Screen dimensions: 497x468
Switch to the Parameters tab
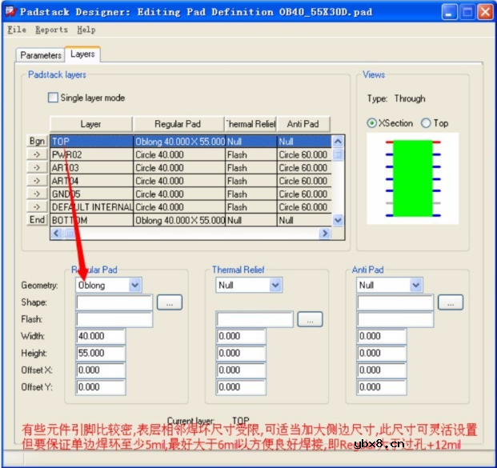coord(41,55)
